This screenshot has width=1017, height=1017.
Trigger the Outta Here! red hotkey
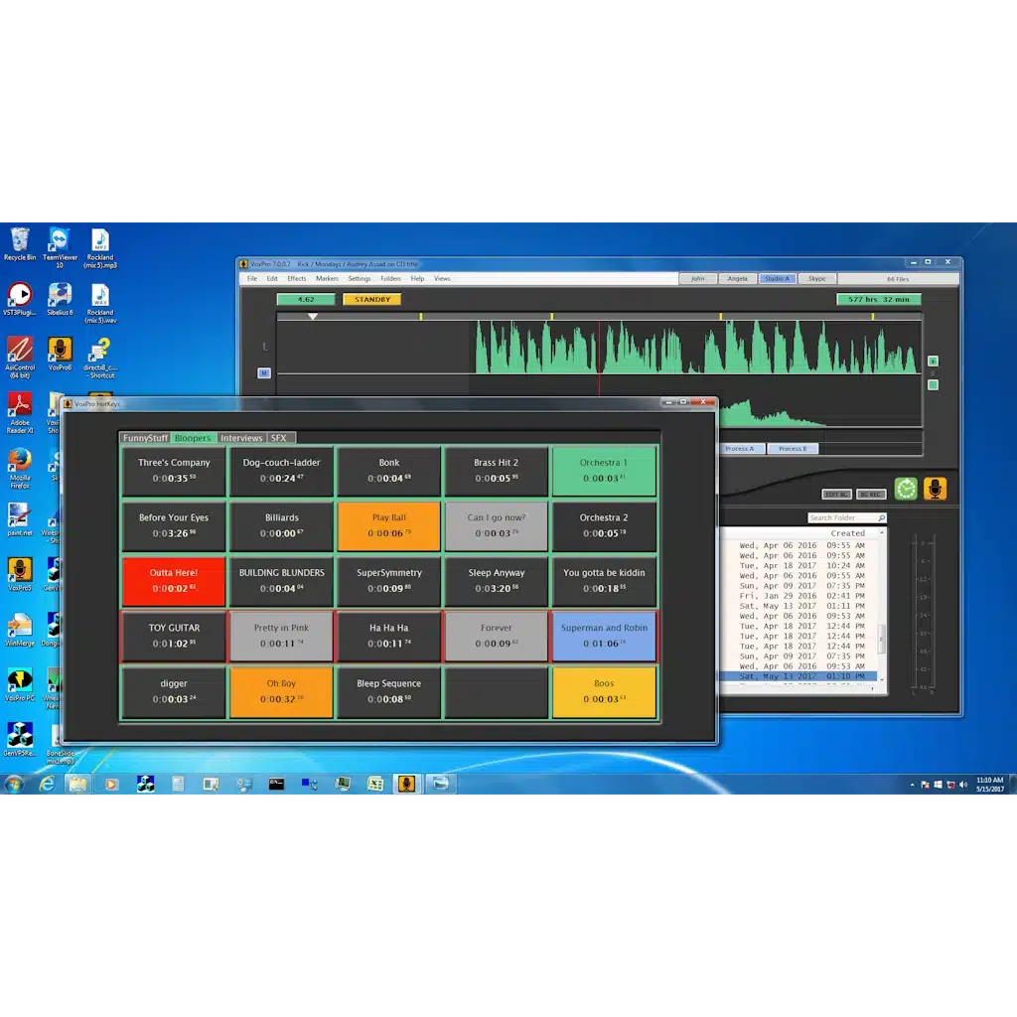(x=173, y=580)
